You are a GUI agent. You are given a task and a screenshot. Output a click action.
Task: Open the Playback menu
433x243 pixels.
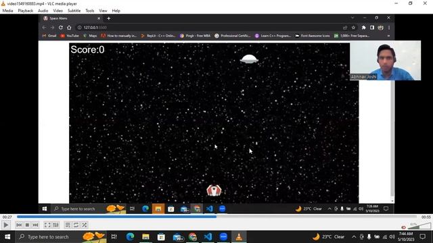coord(26,11)
